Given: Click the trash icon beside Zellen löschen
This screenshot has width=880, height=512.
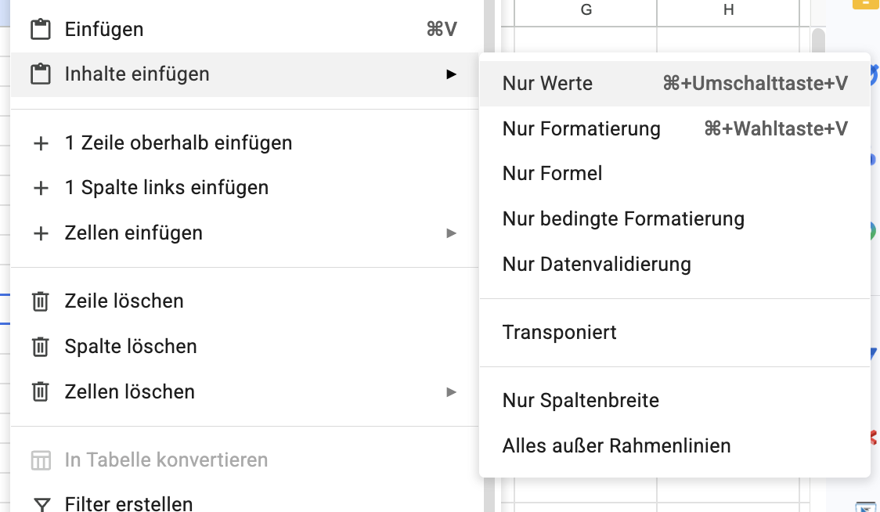Looking at the screenshot, I should pos(40,391).
